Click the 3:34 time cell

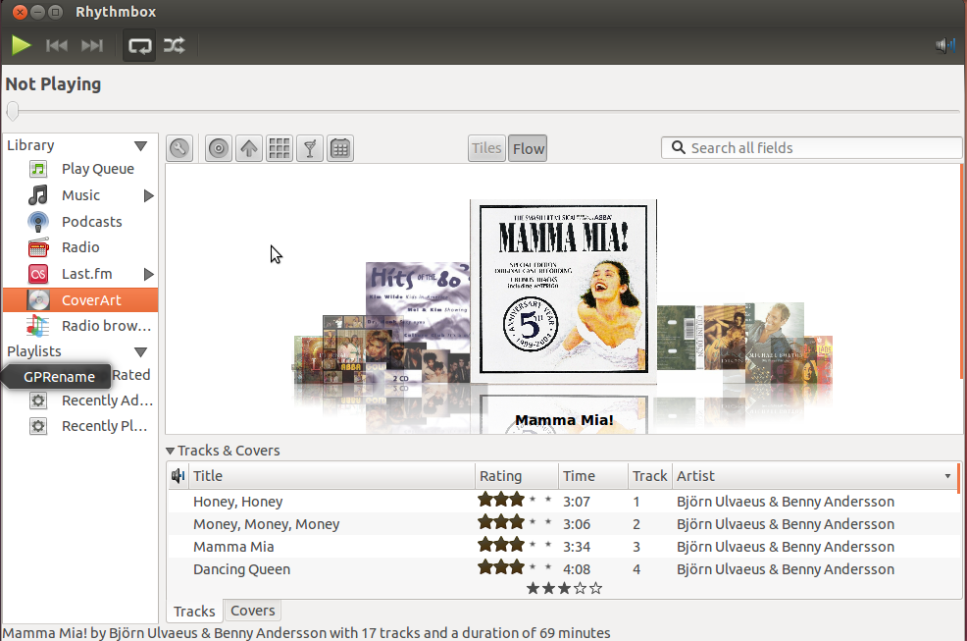[x=577, y=547]
